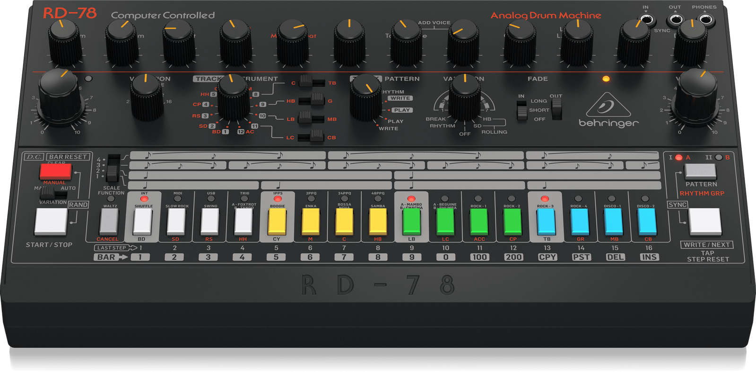756x372 pixels.
Task: Click the Pattern mode rotary selector knob
Action: click(x=365, y=96)
